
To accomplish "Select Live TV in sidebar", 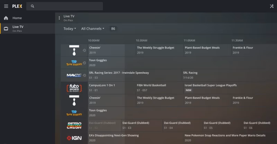I will [28, 28].
